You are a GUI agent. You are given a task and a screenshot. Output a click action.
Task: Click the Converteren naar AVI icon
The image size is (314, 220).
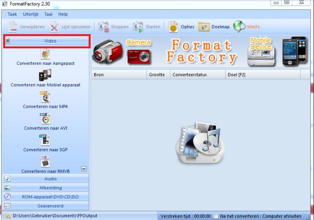pos(45,118)
